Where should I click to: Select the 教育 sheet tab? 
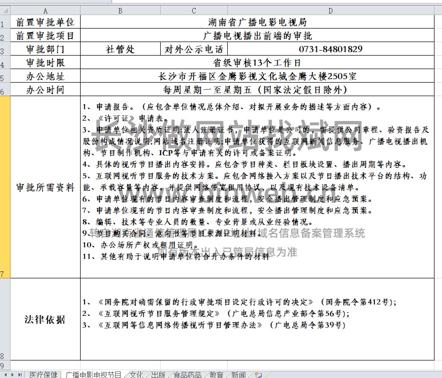click(x=215, y=373)
